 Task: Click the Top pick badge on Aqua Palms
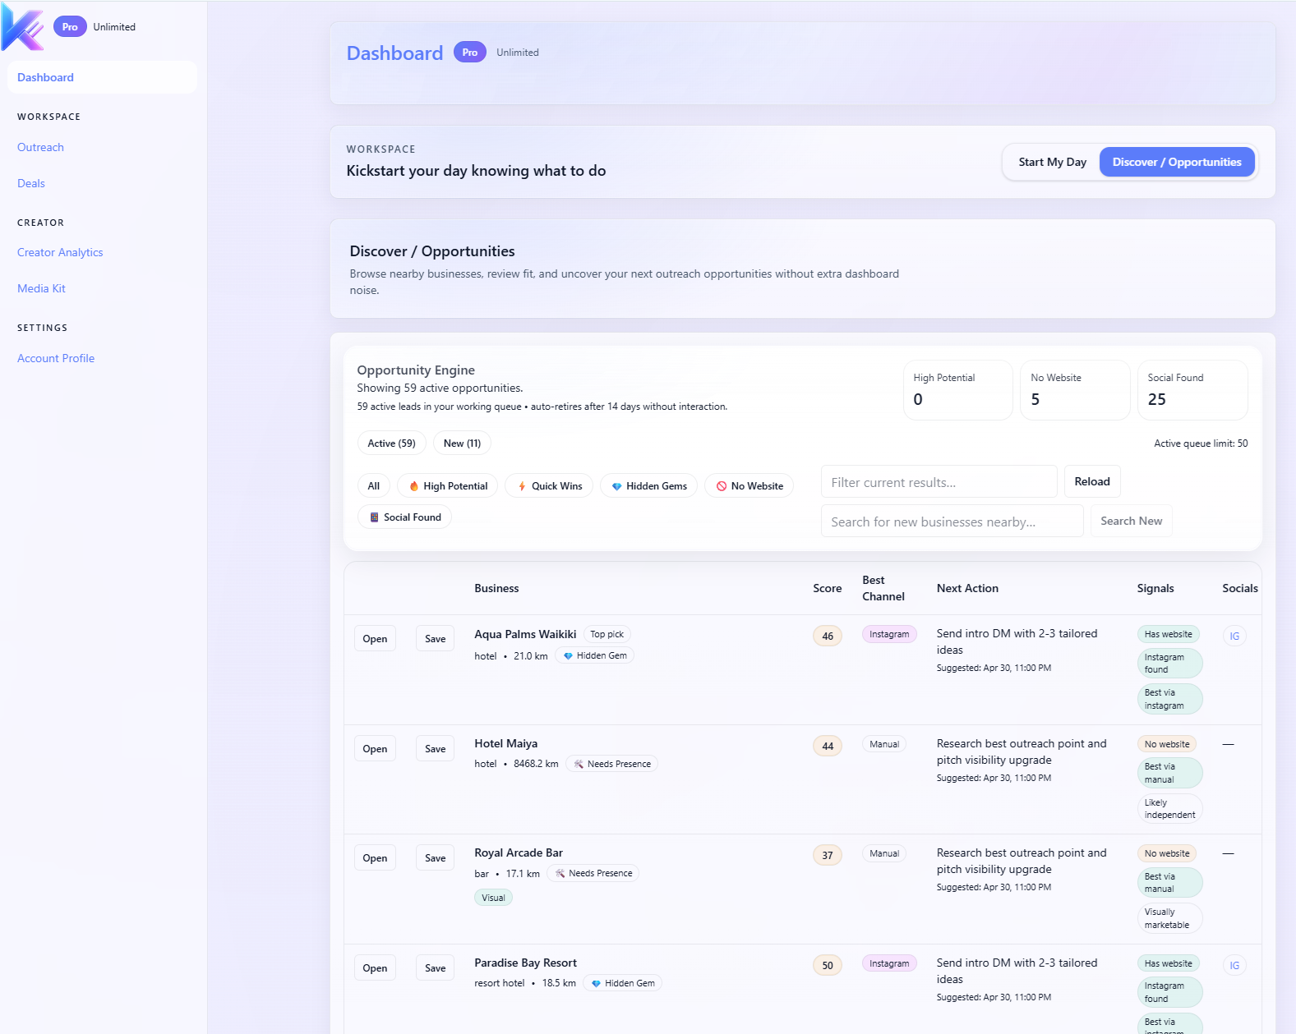(607, 635)
